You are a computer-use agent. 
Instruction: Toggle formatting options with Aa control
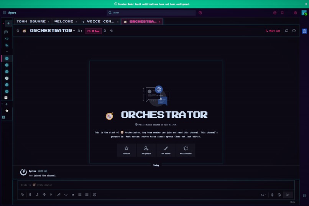click(263, 195)
